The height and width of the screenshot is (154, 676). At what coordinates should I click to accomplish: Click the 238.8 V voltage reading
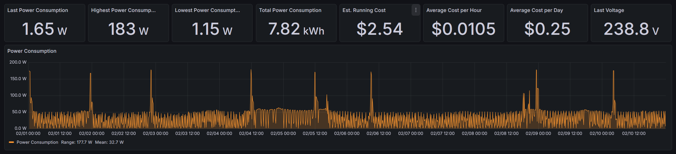click(631, 29)
